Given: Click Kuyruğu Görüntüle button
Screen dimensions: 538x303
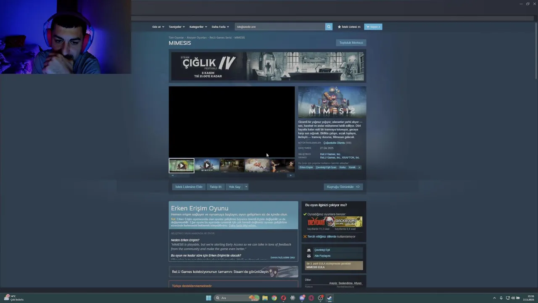Looking at the screenshot, I should [x=343, y=187].
